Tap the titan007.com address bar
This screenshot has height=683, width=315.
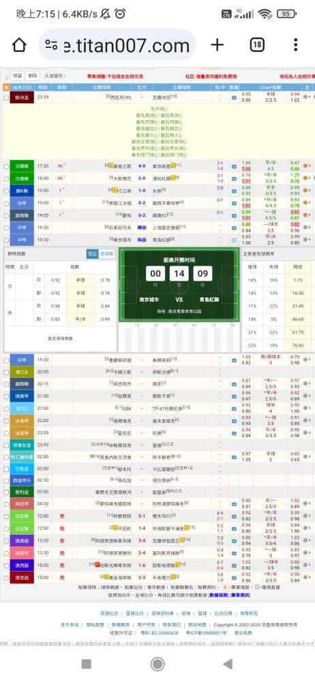click(x=117, y=45)
